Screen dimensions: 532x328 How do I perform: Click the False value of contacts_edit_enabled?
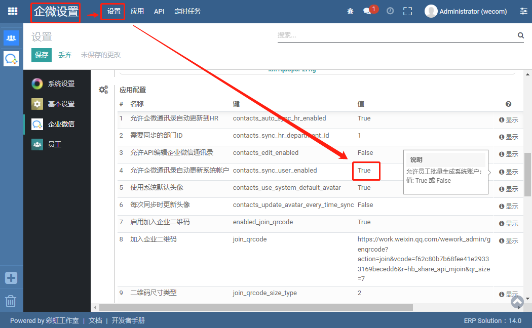[365, 153]
